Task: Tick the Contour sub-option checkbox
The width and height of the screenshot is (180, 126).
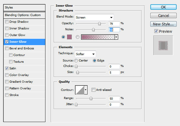Action: pyautogui.click(x=11, y=55)
